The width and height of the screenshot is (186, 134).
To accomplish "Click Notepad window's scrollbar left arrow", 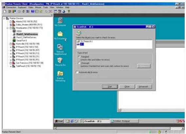I will [120, 110].
